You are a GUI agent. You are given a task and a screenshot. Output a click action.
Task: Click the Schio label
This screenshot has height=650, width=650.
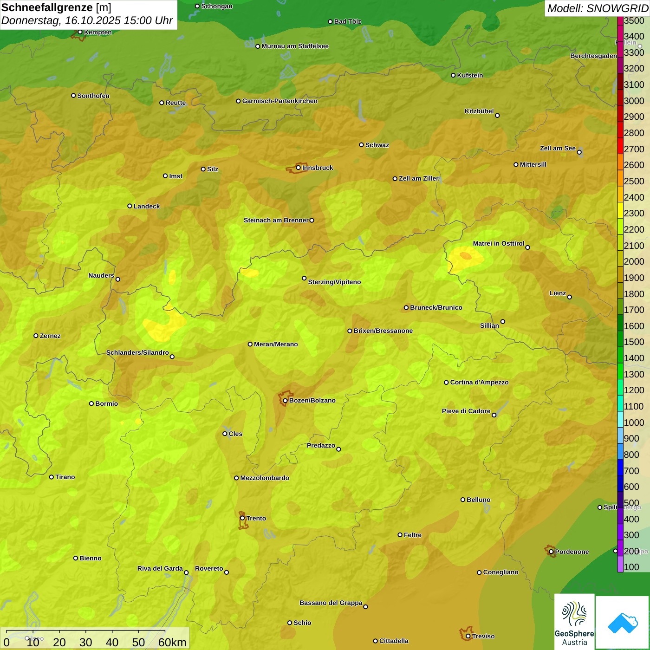(302, 623)
